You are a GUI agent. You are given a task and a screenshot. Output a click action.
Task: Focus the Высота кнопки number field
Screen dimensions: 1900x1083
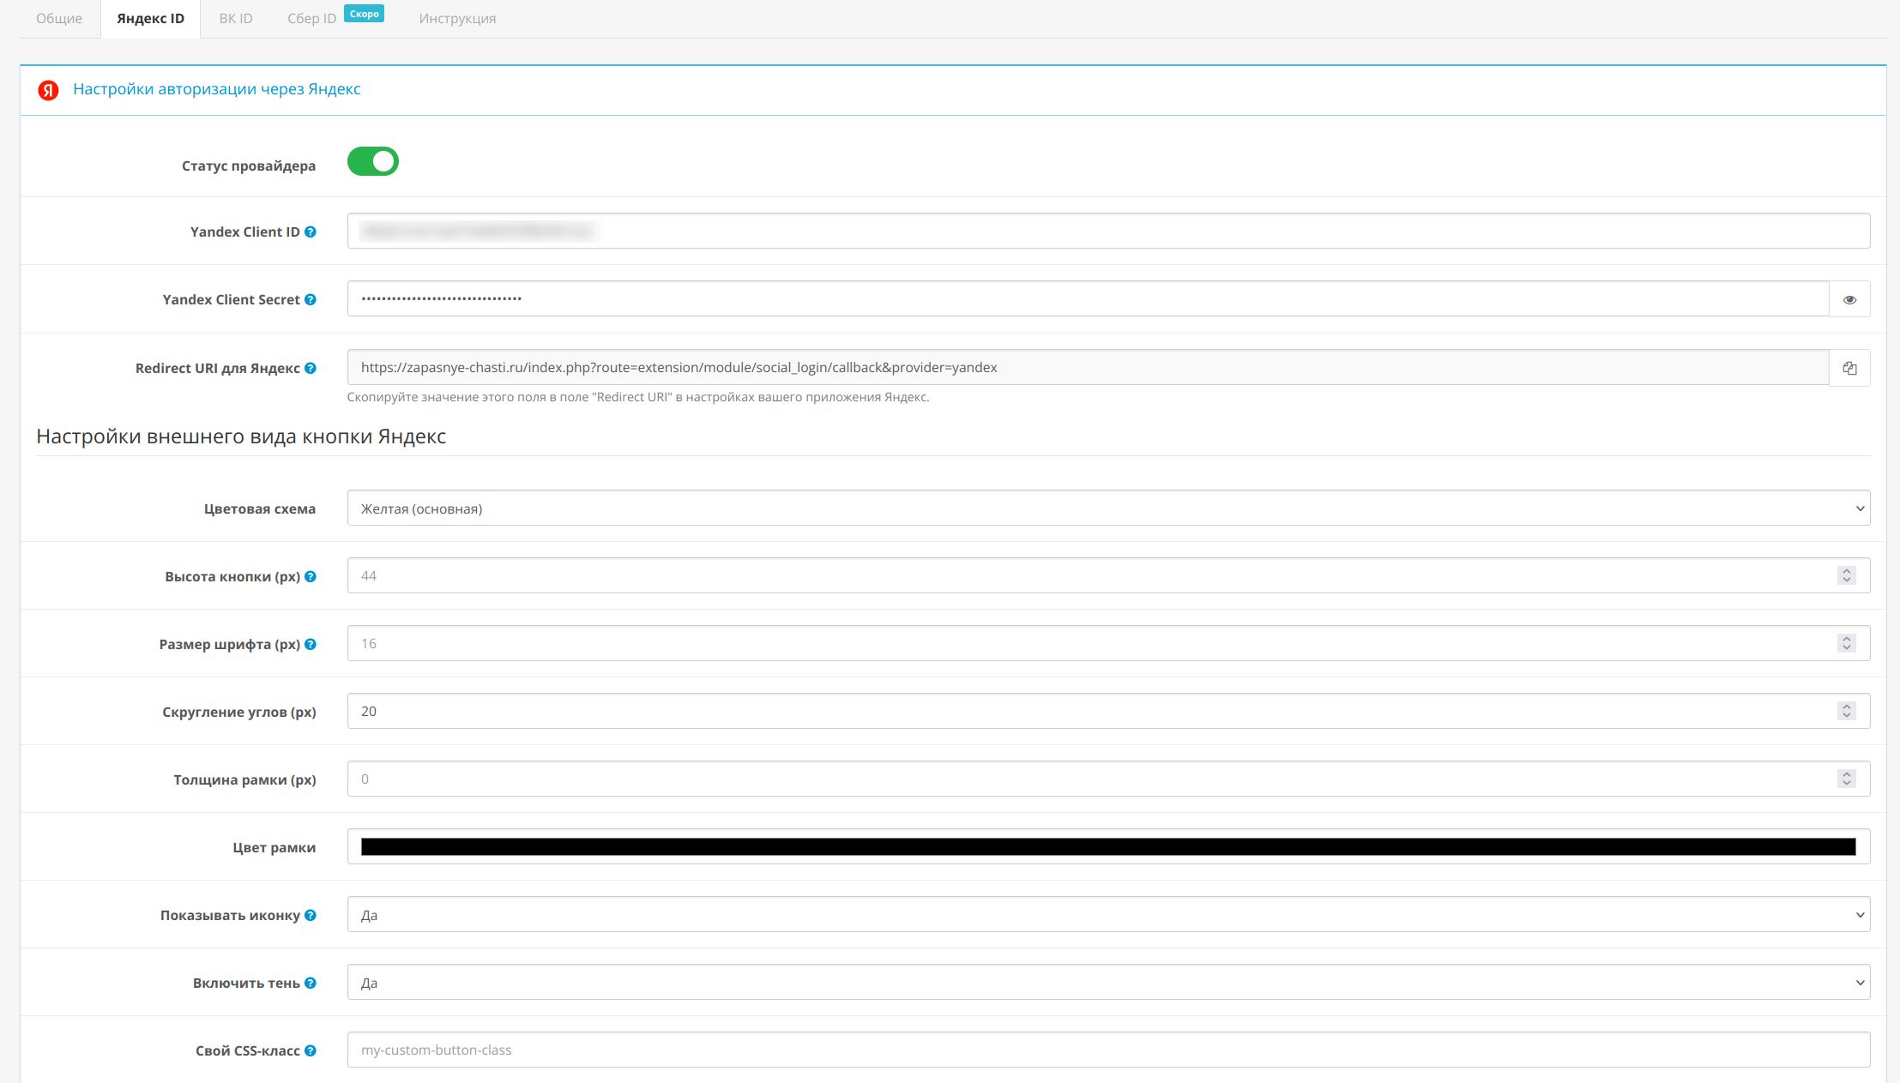[x=1108, y=575]
